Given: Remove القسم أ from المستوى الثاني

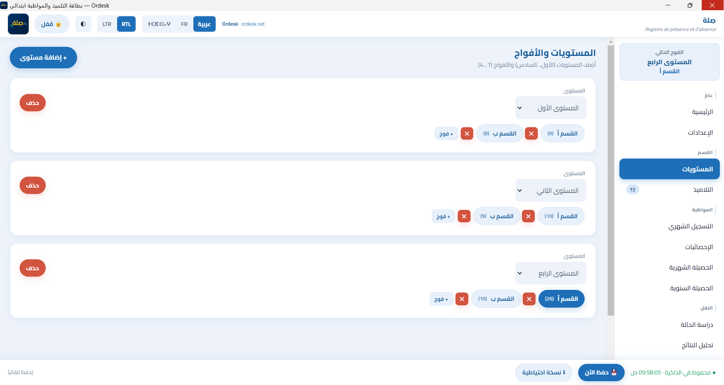Looking at the screenshot, I should coord(528,216).
